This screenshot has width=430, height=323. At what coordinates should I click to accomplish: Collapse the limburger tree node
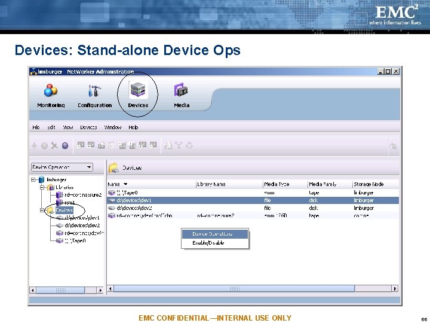coord(33,179)
